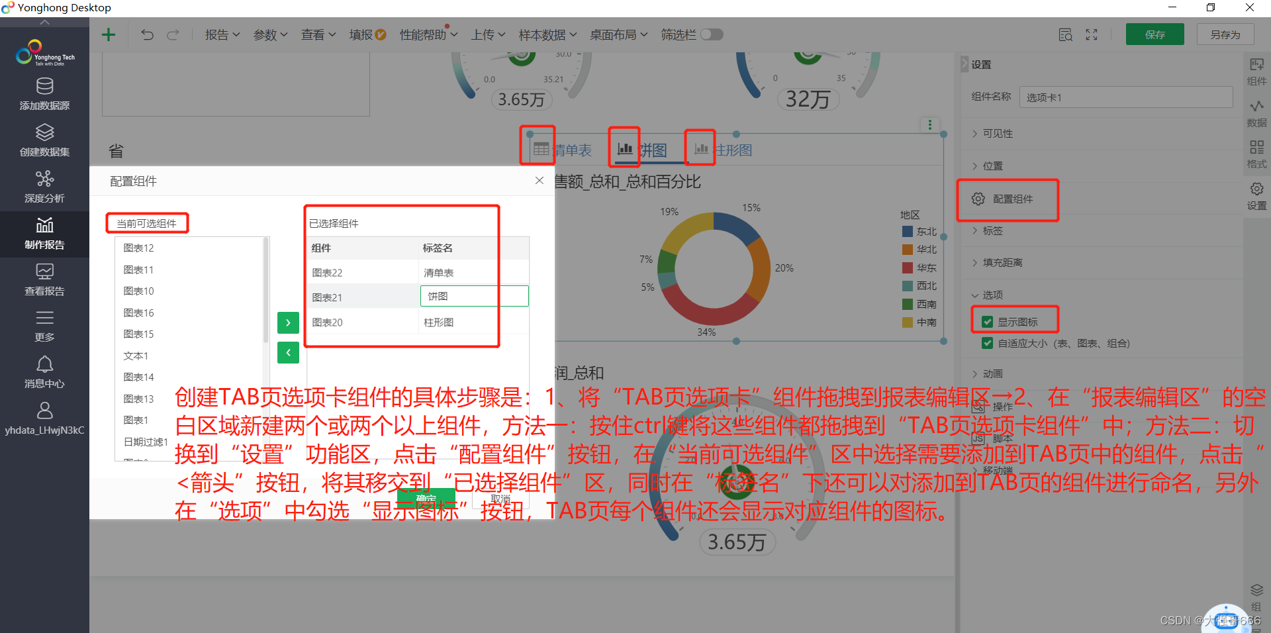Viewport: 1271px width, 633px height.
Task: Open the 样本数据 dropdown menu
Action: [x=547, y=34]
